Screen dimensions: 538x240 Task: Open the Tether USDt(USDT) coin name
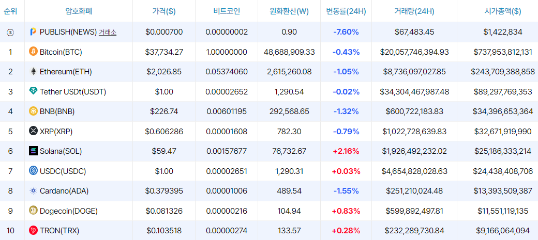pyautogui.click(x=73, y=92)
